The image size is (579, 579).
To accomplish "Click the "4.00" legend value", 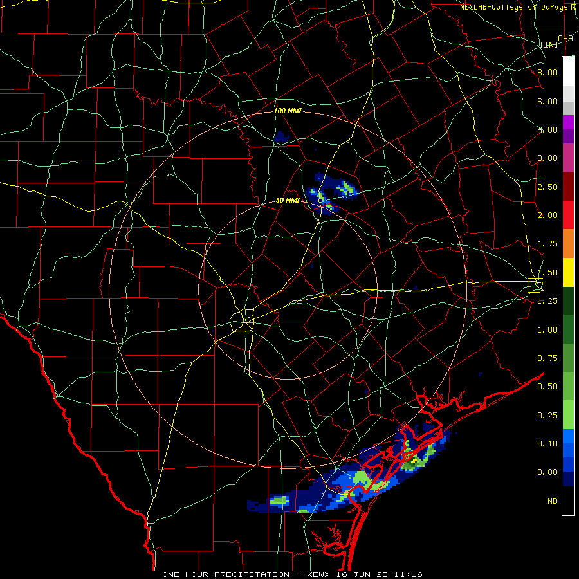I will pyautogui.click(x=547, y=129).
